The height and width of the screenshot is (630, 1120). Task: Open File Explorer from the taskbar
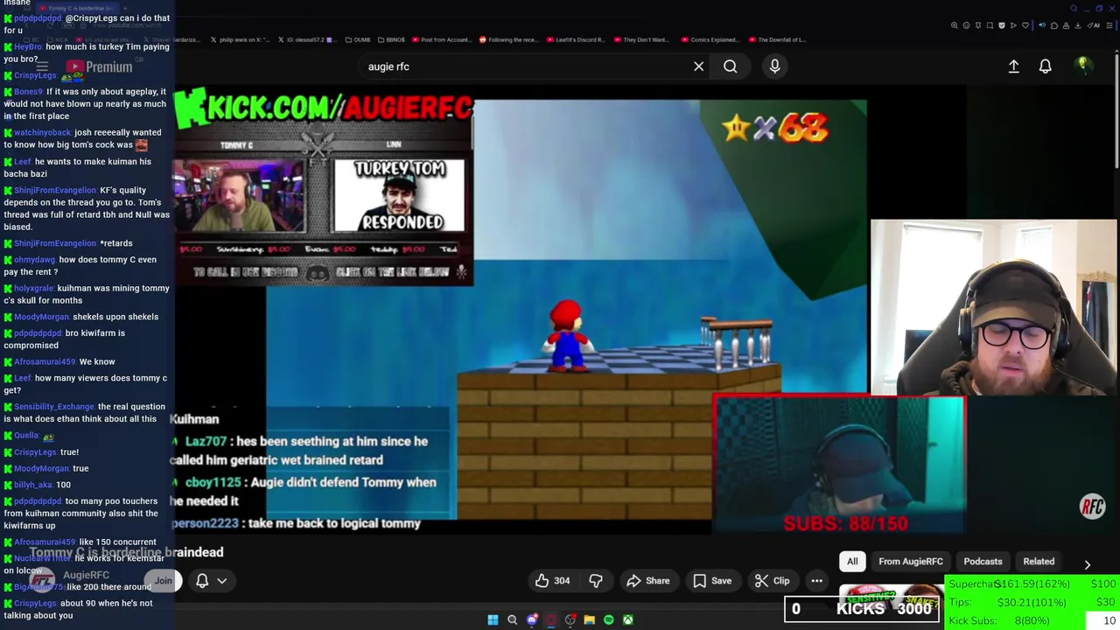click(589, 619)
